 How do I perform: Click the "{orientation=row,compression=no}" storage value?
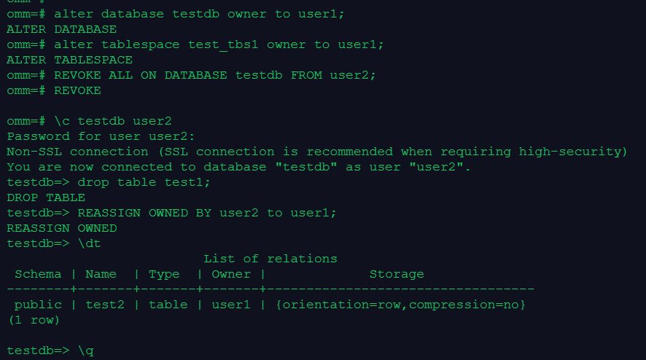point(400,305)
